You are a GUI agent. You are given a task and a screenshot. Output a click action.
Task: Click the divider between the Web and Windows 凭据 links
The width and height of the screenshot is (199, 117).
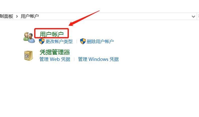tap(74, 59)
